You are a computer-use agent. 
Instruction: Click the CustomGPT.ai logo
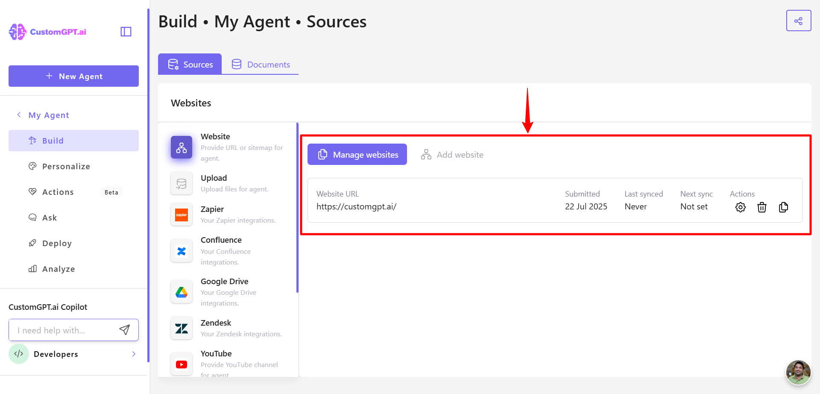tap(47, 32)
